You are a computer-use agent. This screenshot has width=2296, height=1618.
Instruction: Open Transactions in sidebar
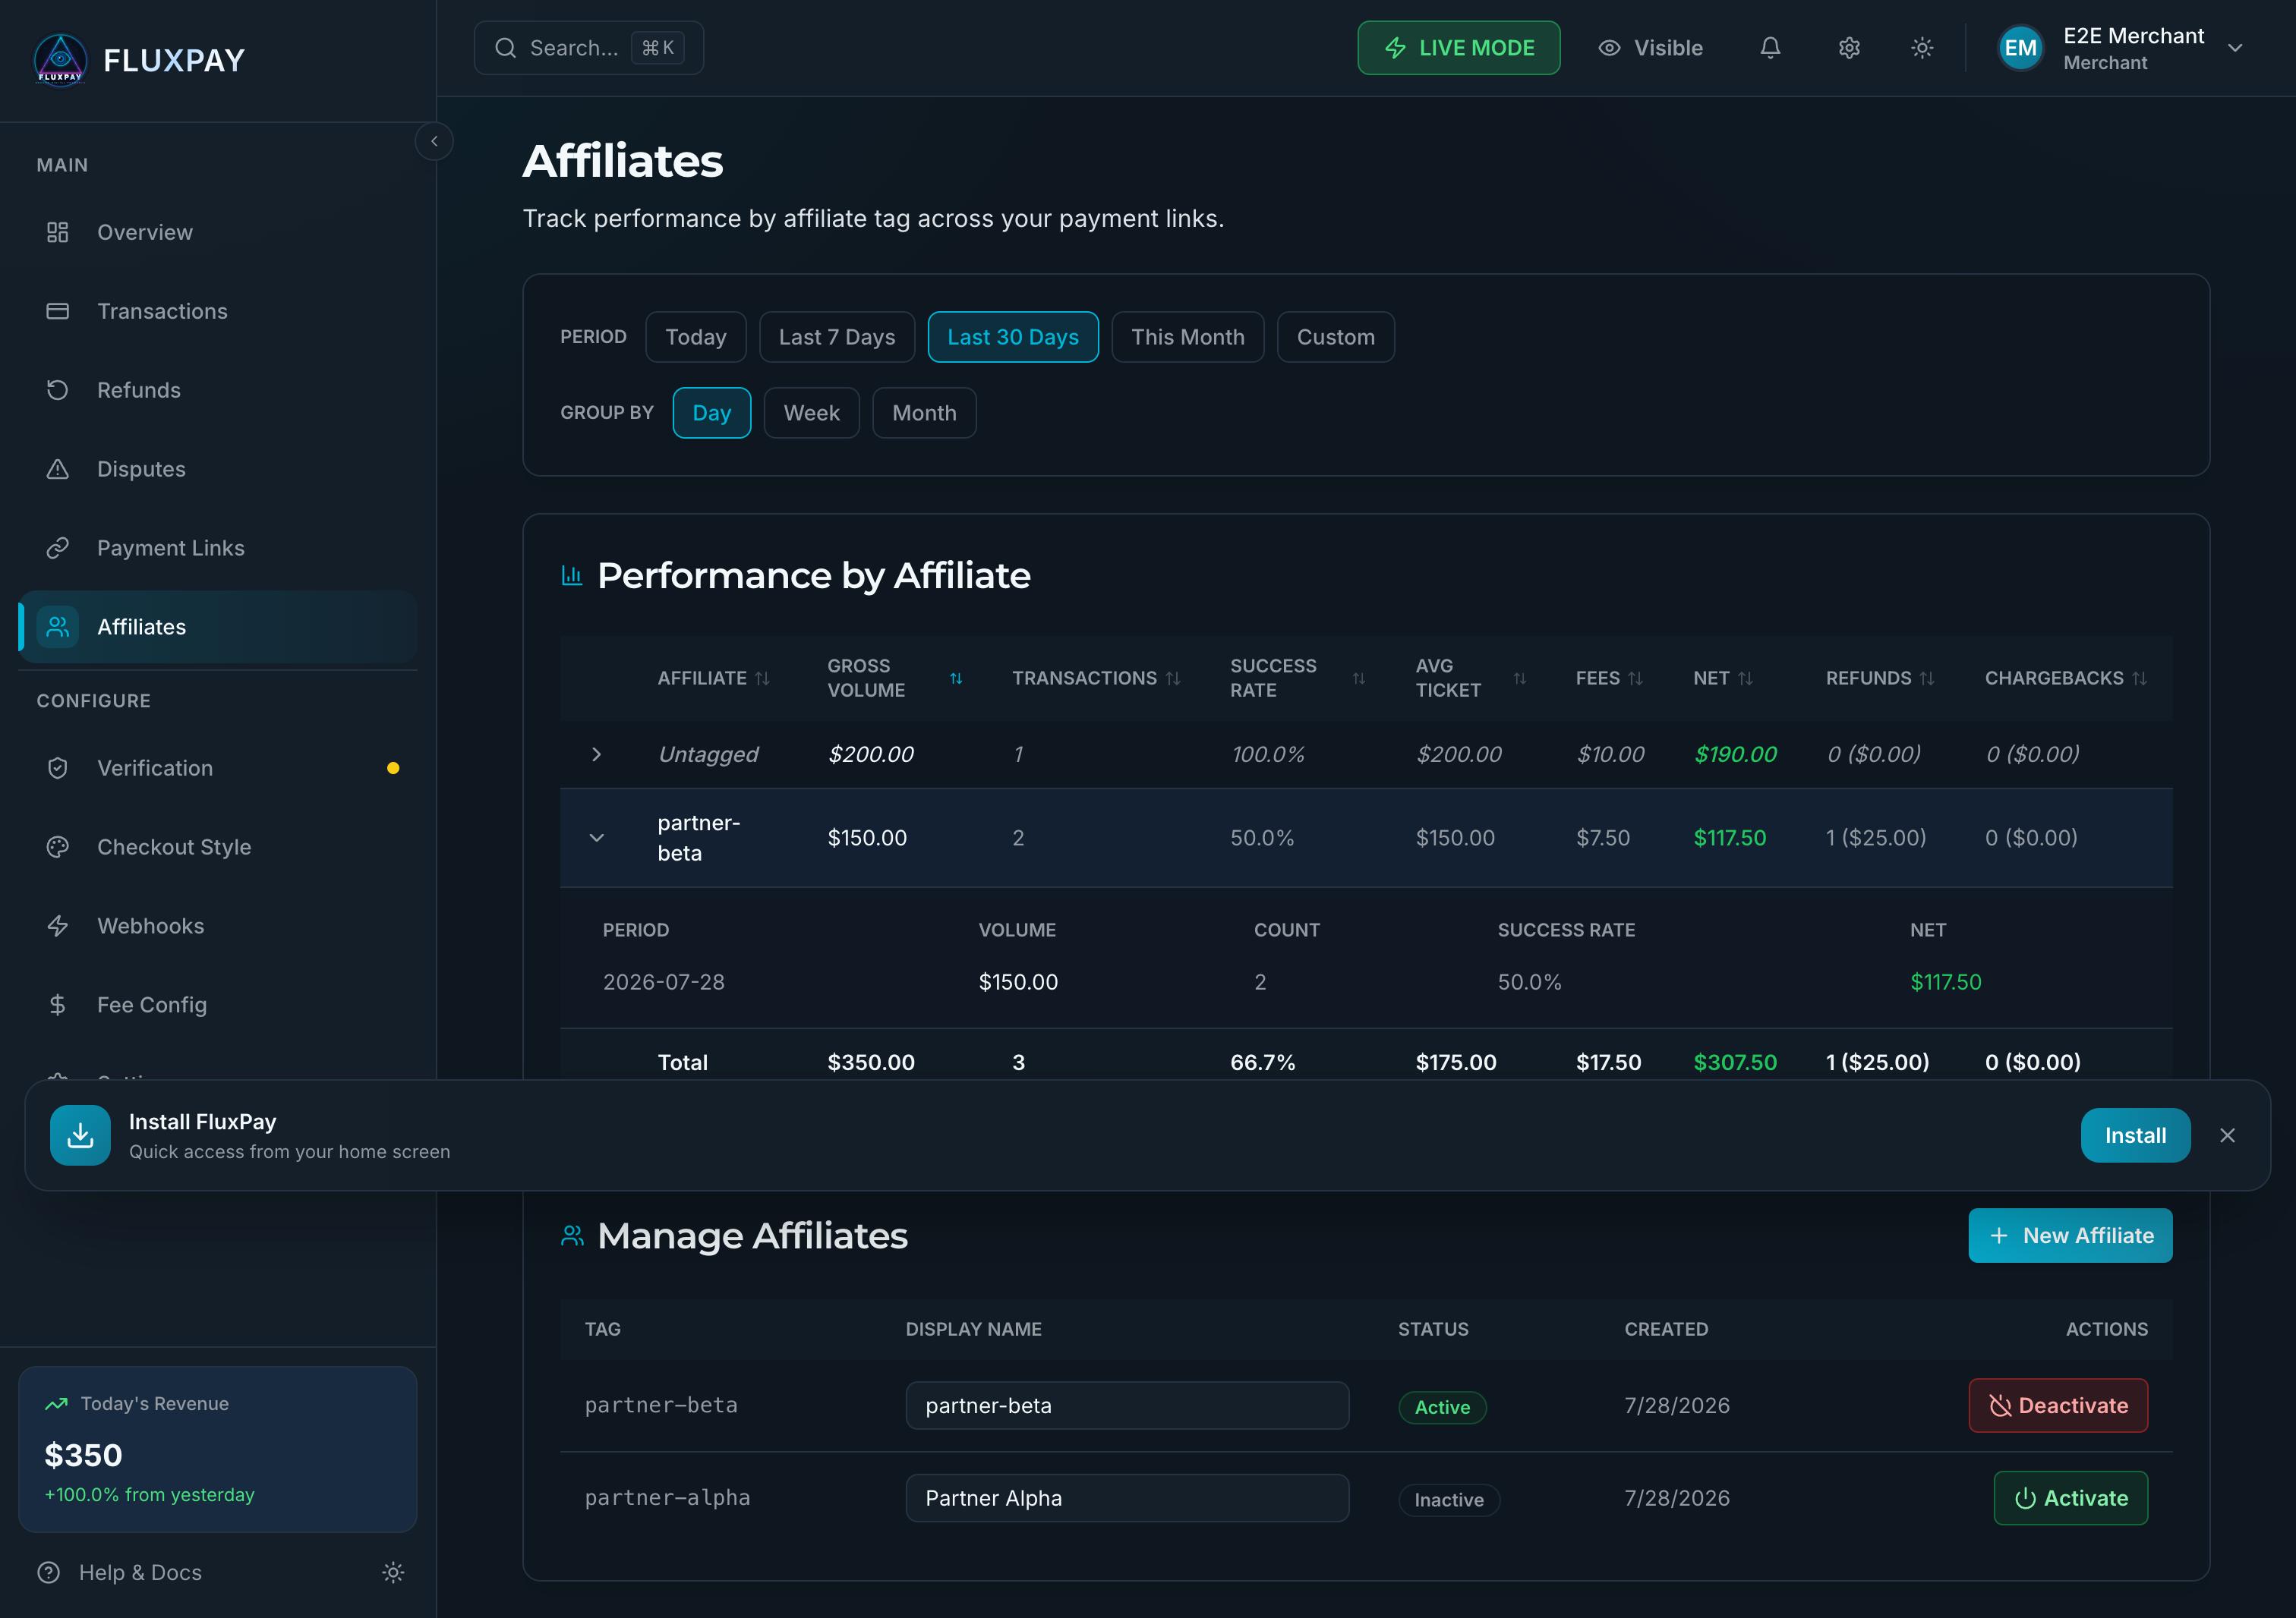217,311
